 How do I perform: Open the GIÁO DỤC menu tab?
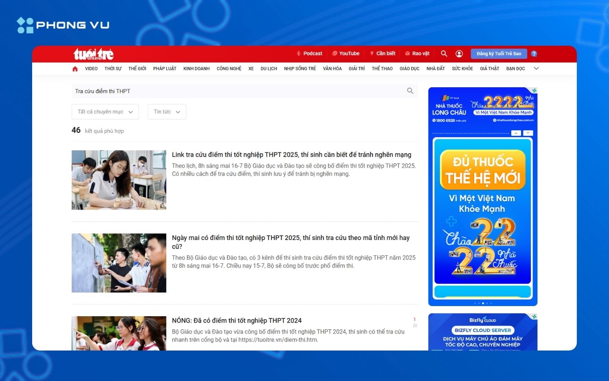point(409,68)
